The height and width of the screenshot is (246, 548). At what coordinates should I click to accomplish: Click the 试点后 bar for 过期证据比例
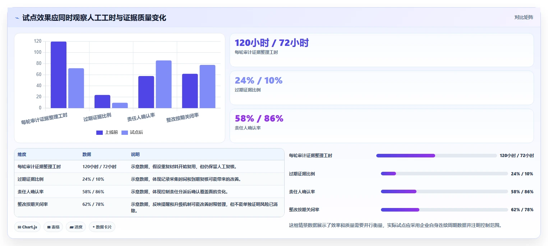(120, 105)
